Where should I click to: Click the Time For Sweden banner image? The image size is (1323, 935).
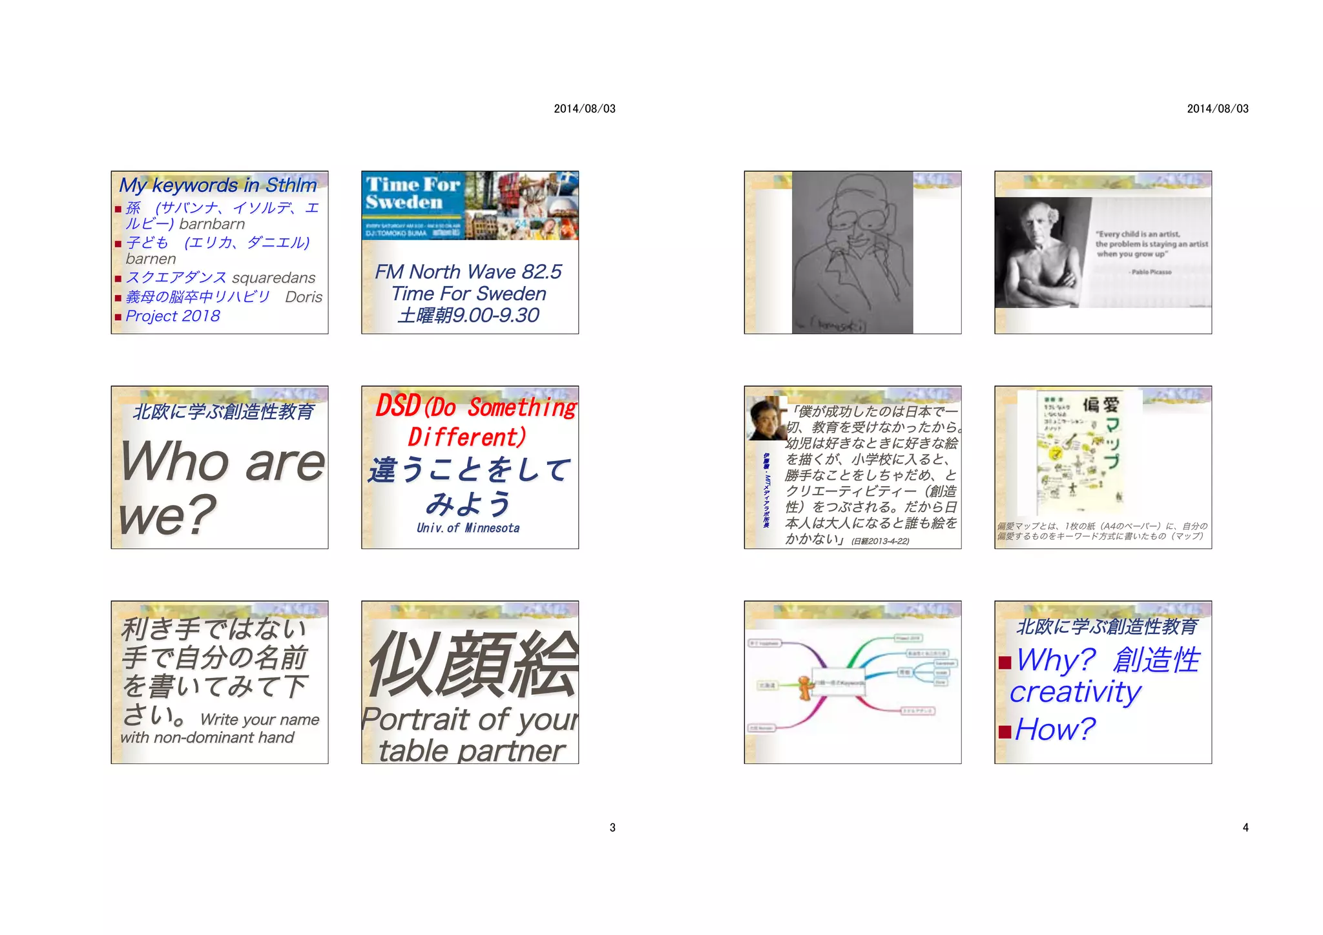pyautogui.click(x=470, y=205)
